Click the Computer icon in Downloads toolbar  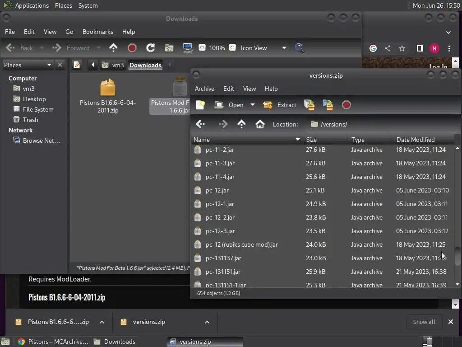coord(188,48)
